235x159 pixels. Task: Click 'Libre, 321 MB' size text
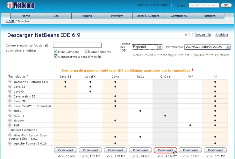tap(215, 156)
